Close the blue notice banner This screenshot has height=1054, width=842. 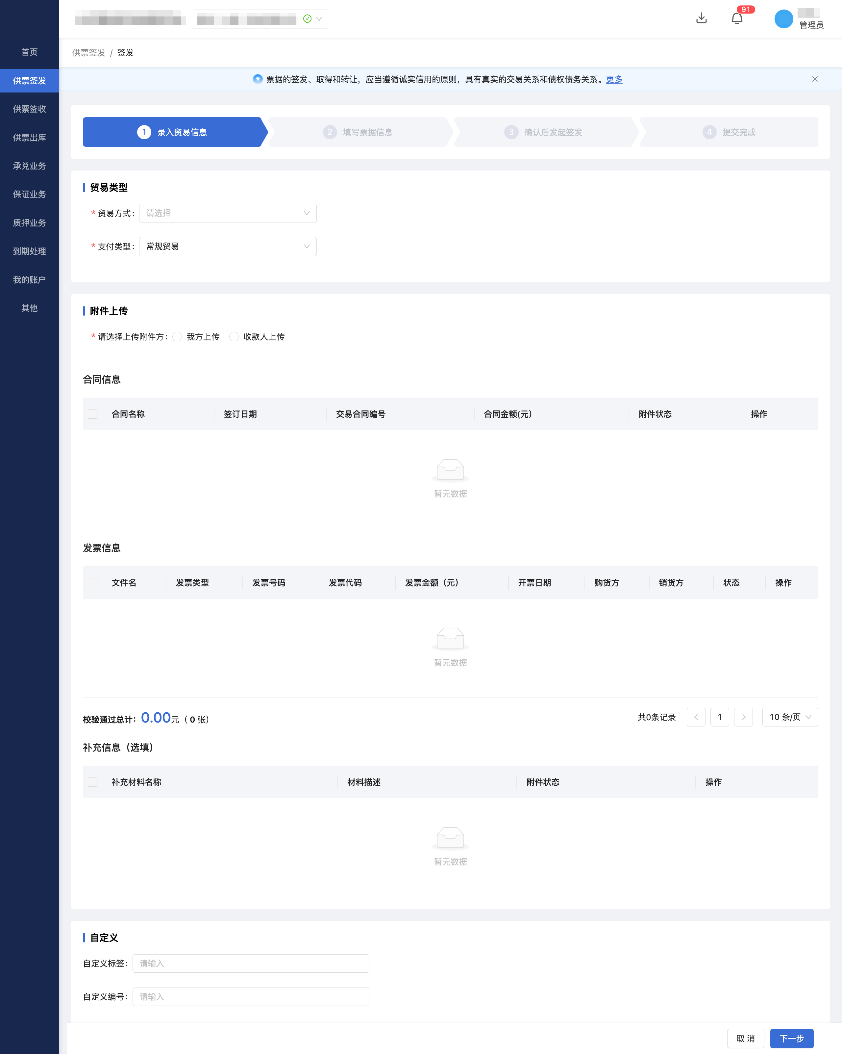click(x=815, y=79)
